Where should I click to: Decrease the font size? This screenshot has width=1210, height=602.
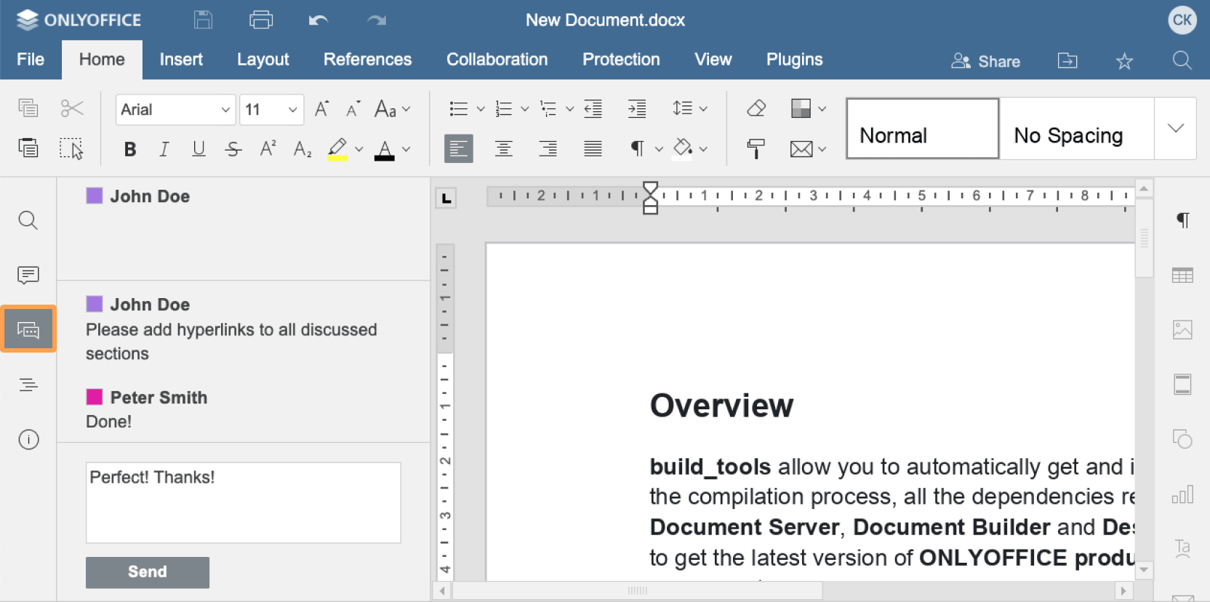[353, 109]
